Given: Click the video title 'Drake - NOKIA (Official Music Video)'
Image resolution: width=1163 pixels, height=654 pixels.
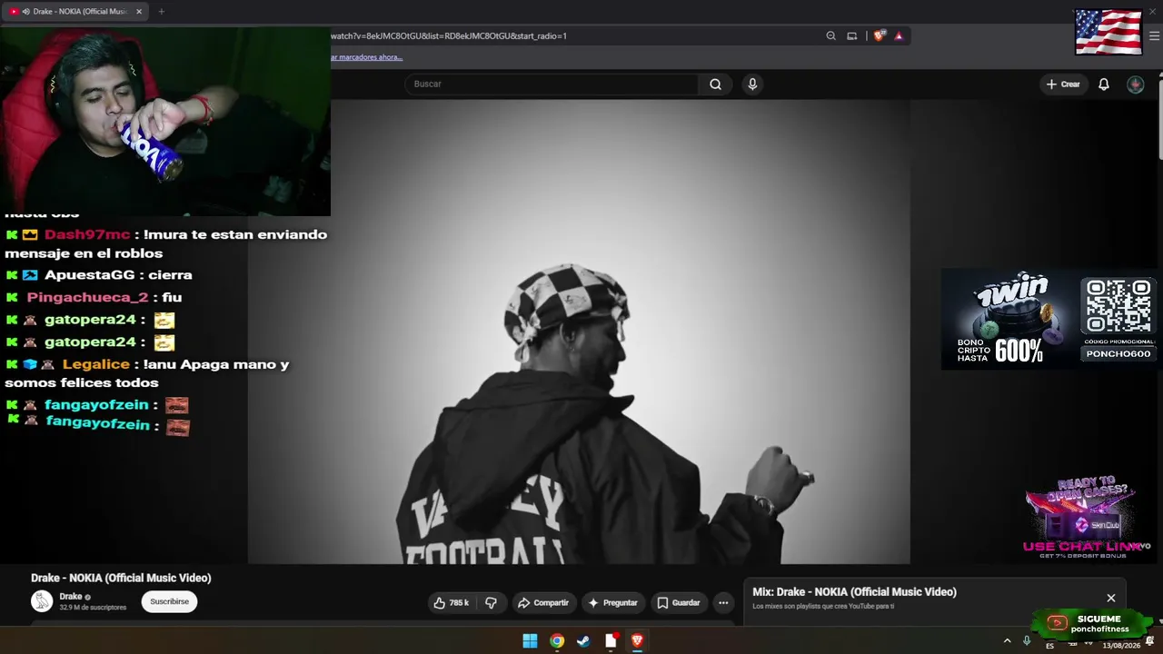Looking at the screenshot, I should (x=121, y=578).
